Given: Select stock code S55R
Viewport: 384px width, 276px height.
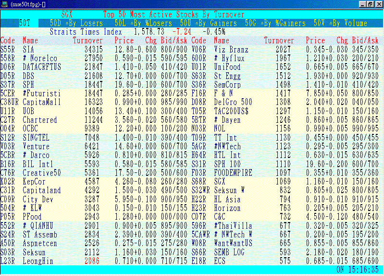Looking at the screenshot, I should [x=8, y=49].
